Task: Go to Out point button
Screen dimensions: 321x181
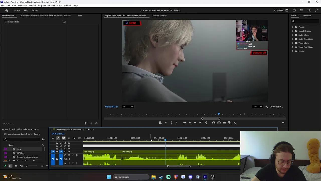Action: pos(206,123)
